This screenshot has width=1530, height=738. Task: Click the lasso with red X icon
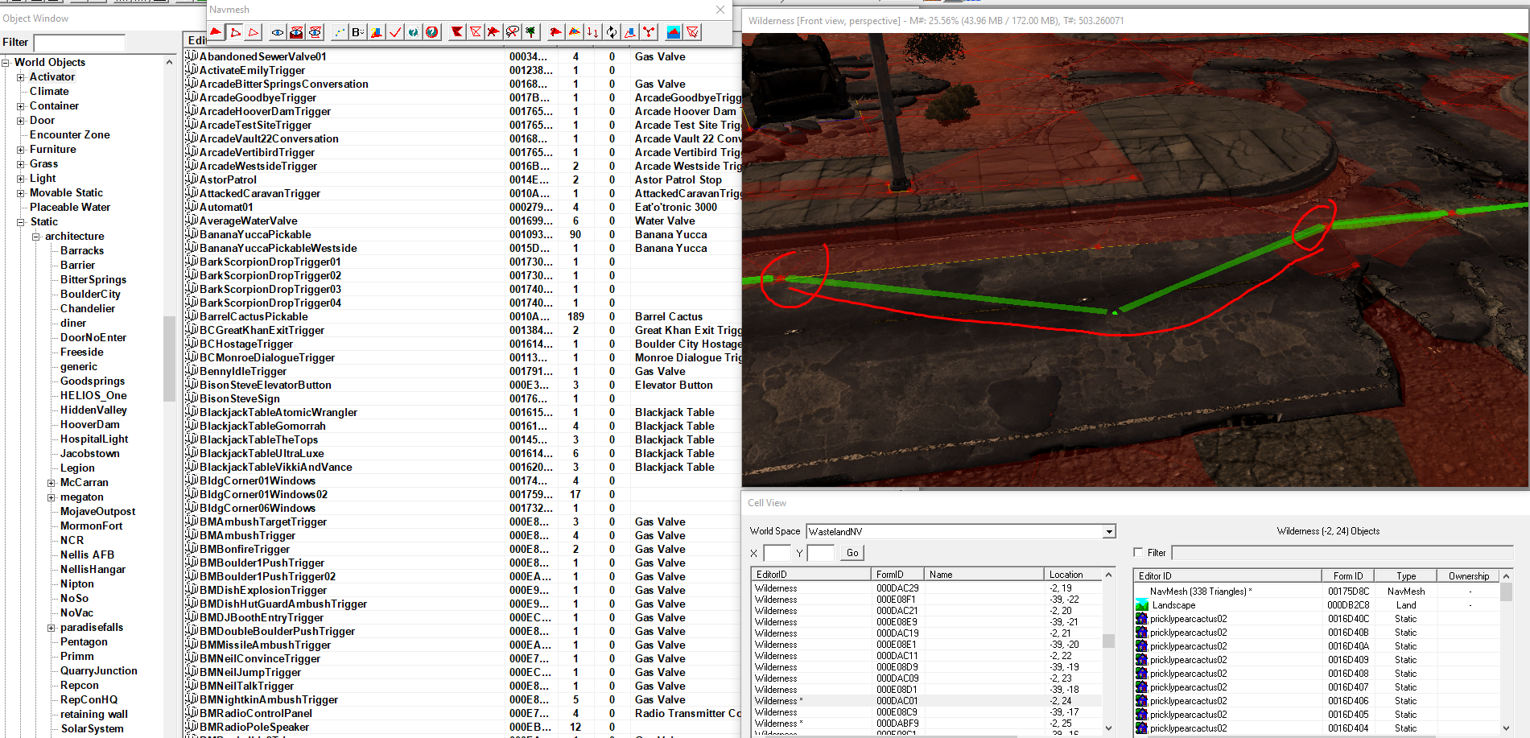coord(512,32)
